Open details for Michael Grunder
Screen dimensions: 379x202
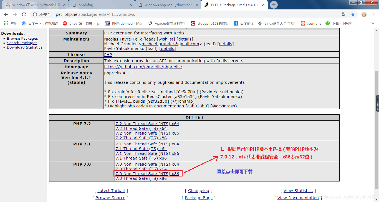[226, 44]
